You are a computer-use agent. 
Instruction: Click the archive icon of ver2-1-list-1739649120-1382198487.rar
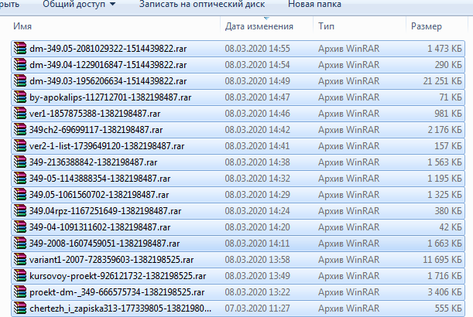(x=20, y=146)
